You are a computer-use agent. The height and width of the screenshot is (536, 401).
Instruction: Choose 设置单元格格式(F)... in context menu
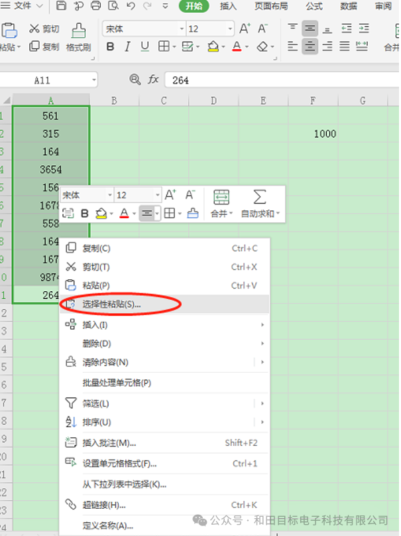(x=164, y=464)
